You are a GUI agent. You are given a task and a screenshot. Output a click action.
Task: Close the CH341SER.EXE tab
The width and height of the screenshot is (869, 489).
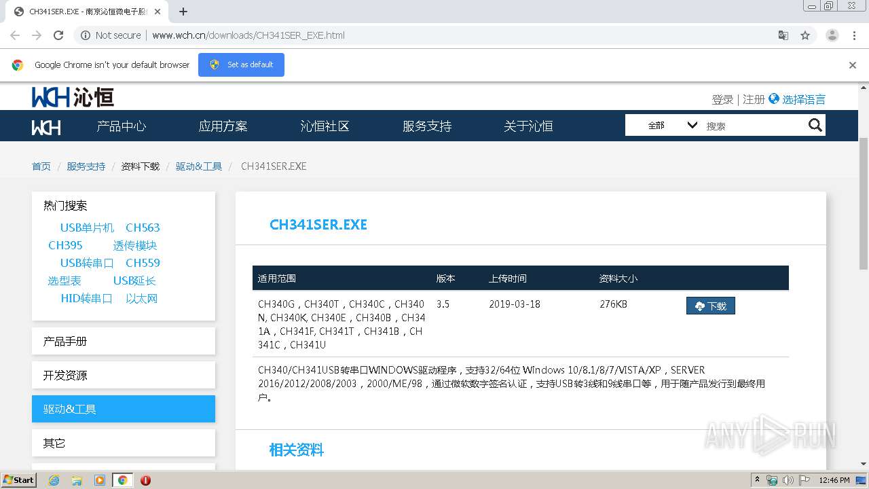click(x=158, y=12)
